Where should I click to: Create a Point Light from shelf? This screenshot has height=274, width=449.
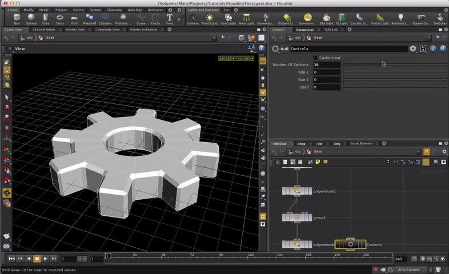210,19
